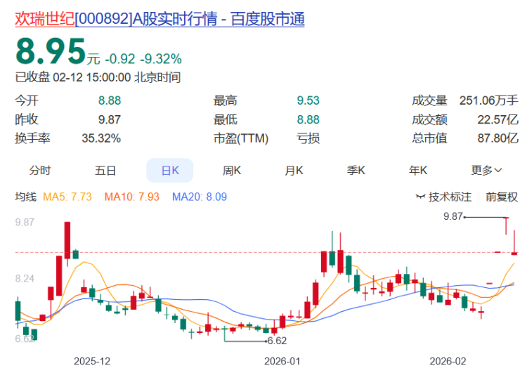The width and height of the screenshot is (527, 368).
Task: Click the MA10: 7.93 indicator label
Action: pos(132,197)
